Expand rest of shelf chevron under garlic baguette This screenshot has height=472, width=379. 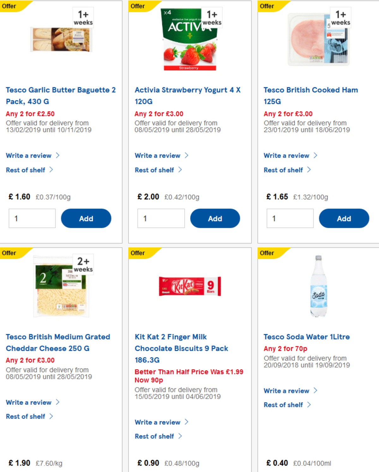[x=51, y=170]
